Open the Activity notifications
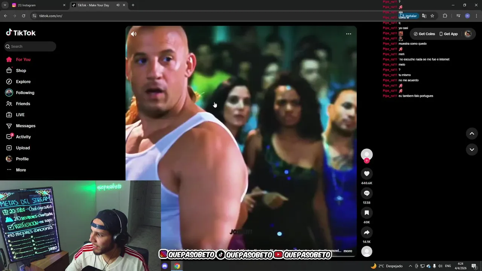This screenshot has height=271, width=482. click(18, 137)
